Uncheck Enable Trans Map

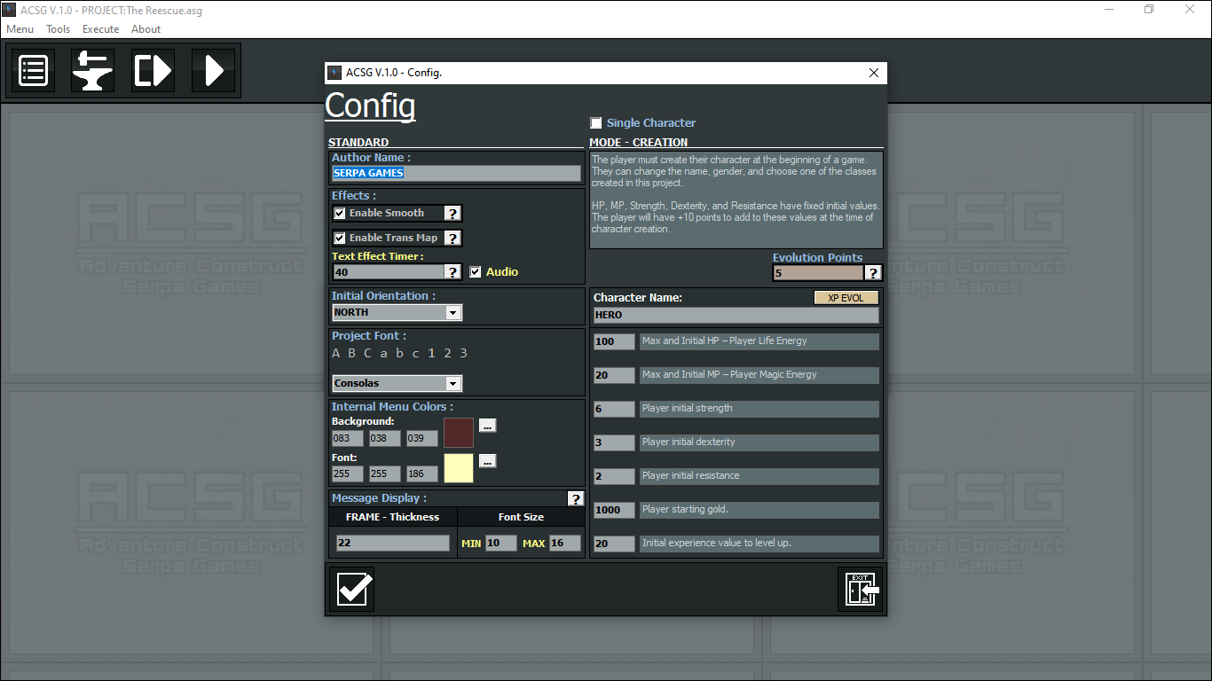click(x=340, y=238)
